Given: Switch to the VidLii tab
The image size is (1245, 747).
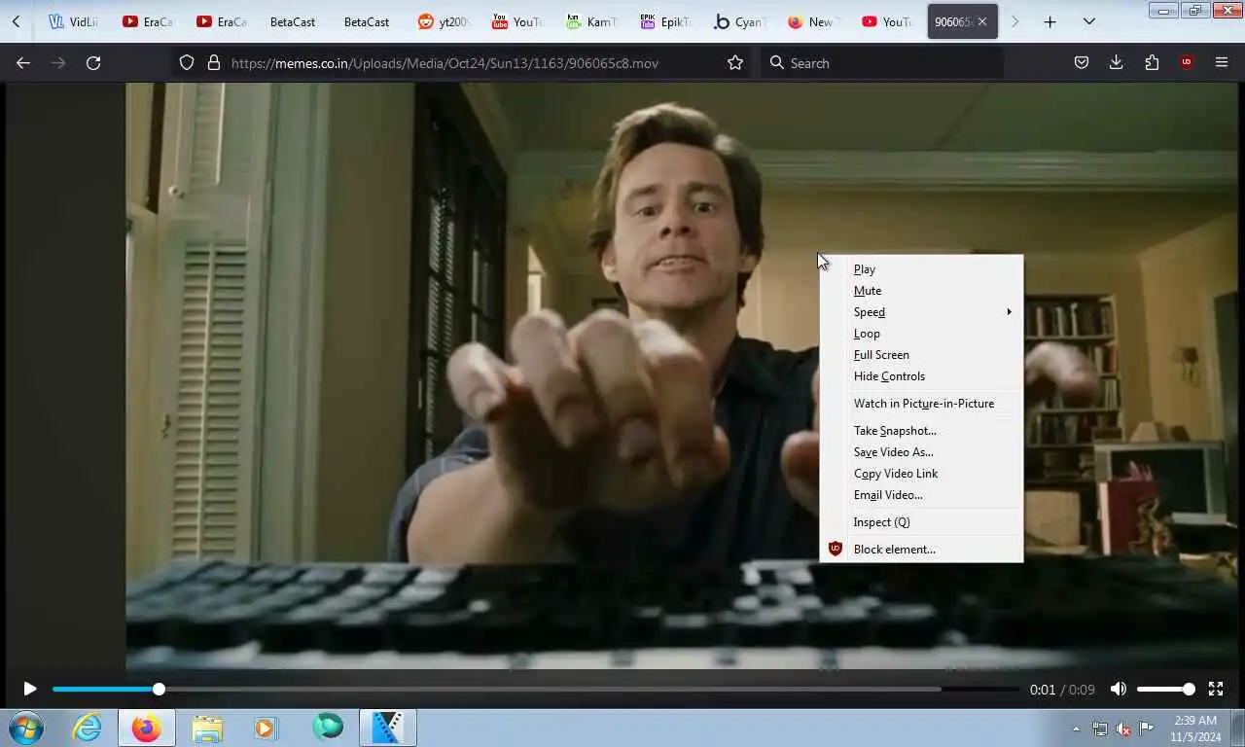Looking at the screenshot, I should [74, 21].
